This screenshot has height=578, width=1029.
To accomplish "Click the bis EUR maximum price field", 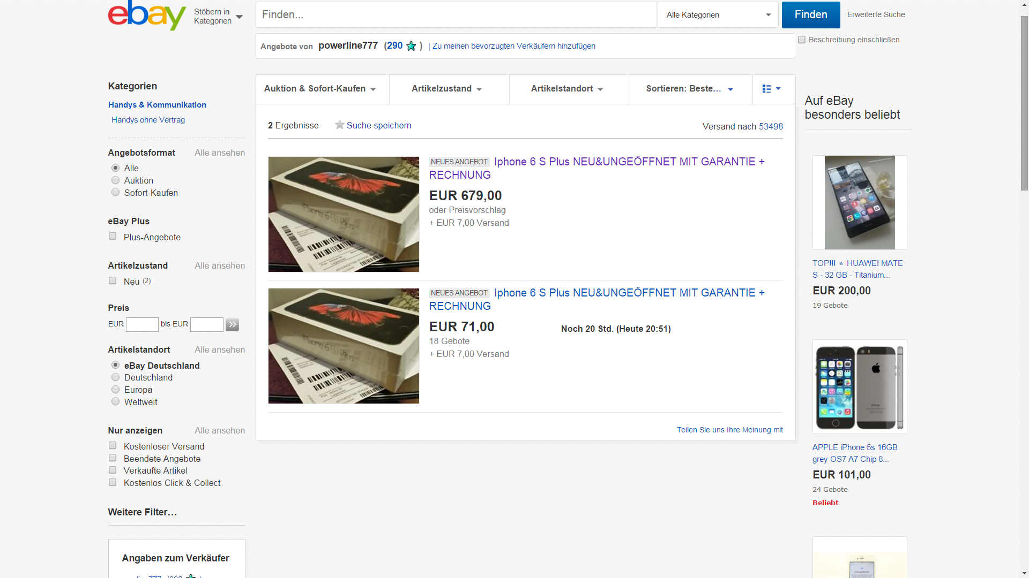I will pos(207,324).
